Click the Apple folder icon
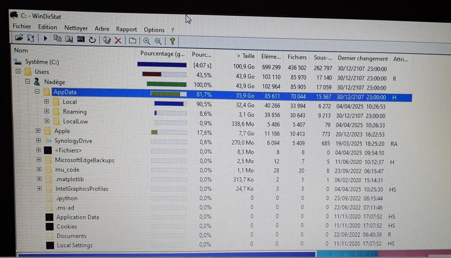 point(48,131)
